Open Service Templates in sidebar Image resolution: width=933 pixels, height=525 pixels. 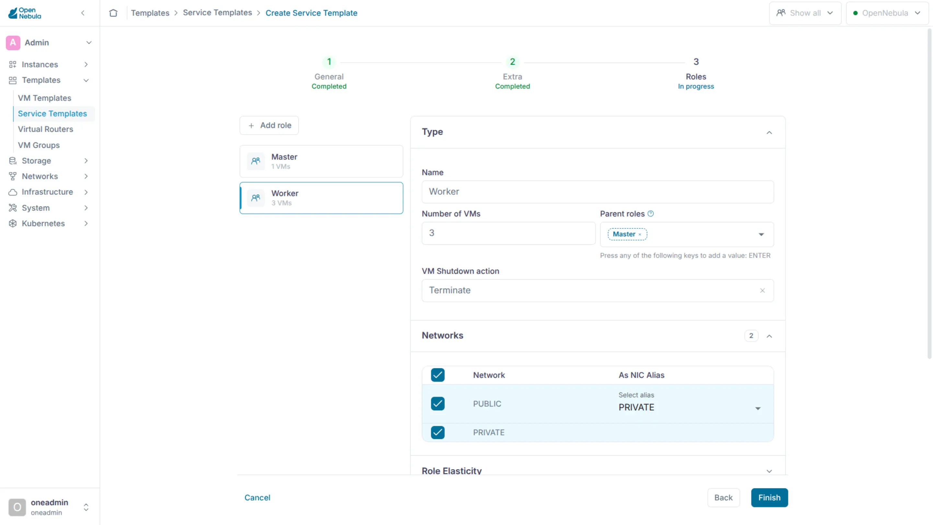(x=52, y=113)
